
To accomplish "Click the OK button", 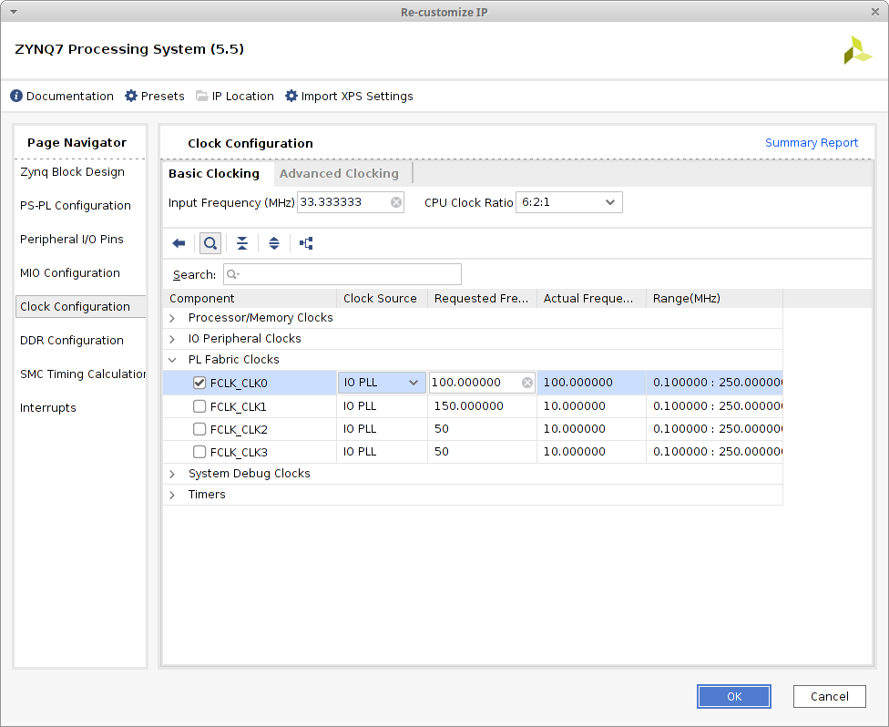I will [734, 696].
